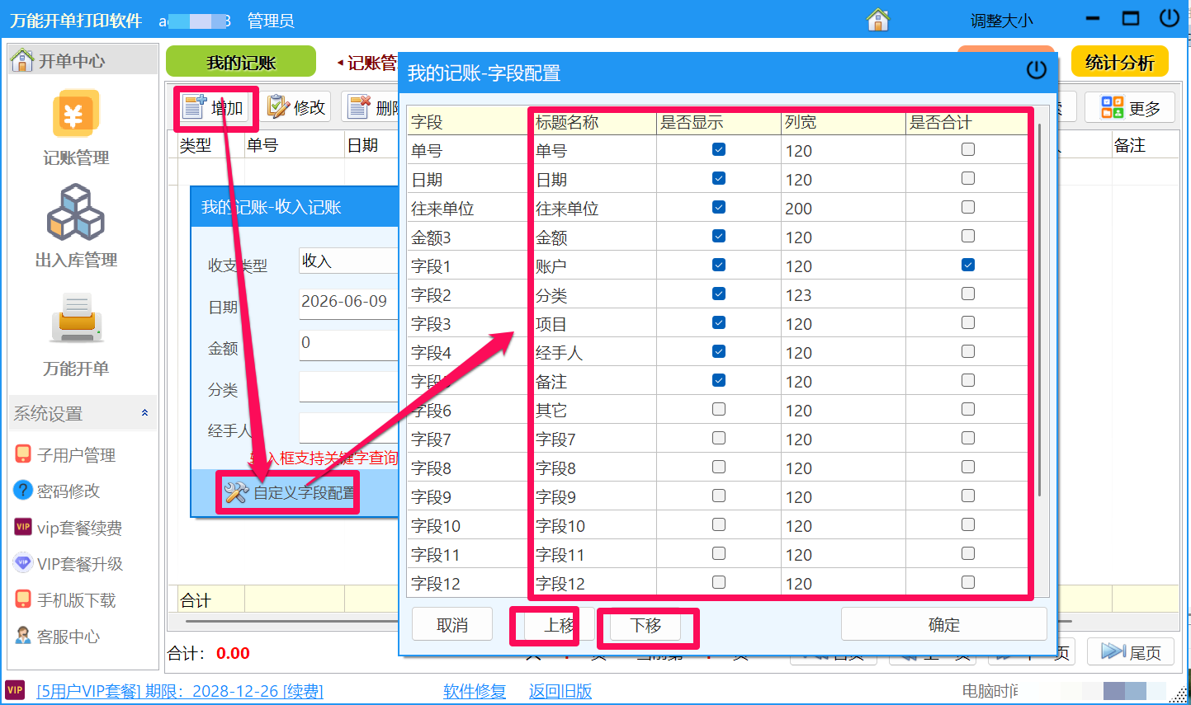The width and height of the screenshot is (1191, 705).
Task: Click the 标题名称 column header
Action: tap(594, 122)
